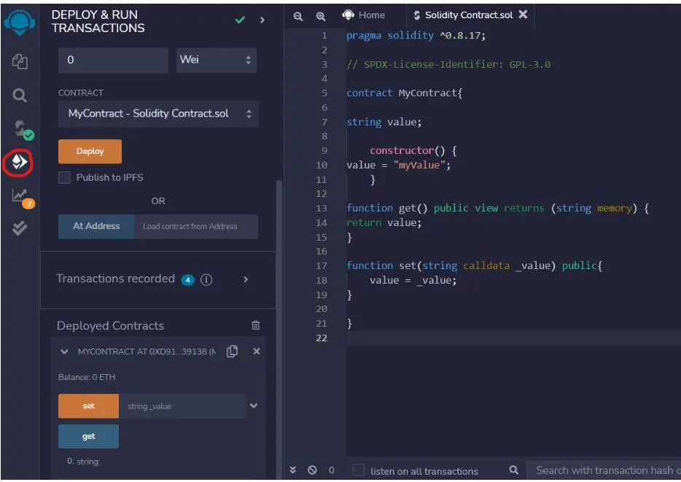Click the orange set function button
681x482 pixels.
[89, 406]
